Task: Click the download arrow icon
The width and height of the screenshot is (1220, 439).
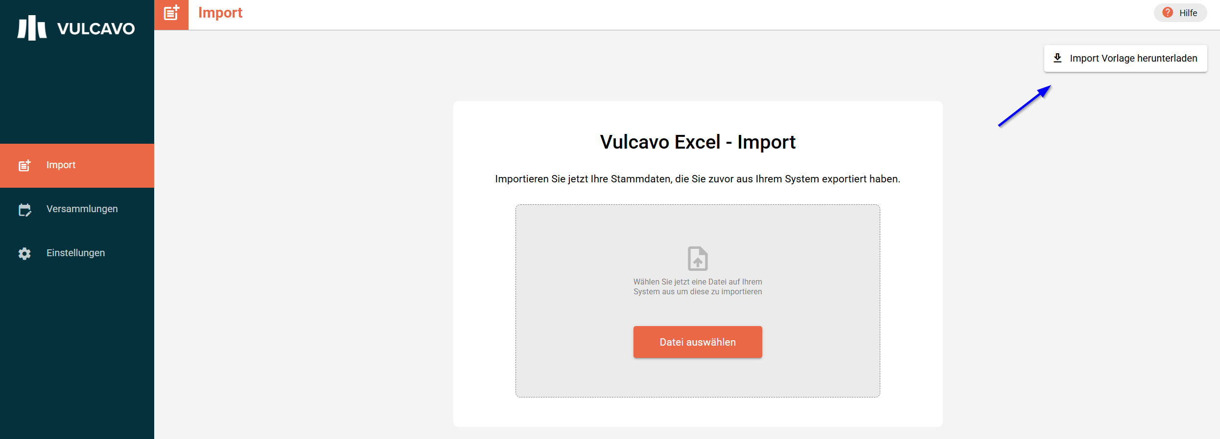Action: click(x=1057, y=58)
